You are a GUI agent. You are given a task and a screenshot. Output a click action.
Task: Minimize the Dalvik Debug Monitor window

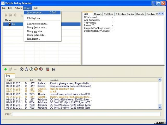(x=154, y=3)
